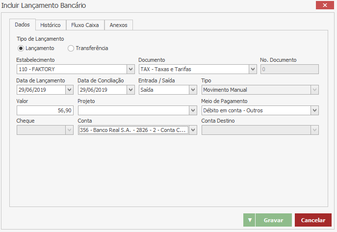Open the Dados tab

click(x=22, y=25)
